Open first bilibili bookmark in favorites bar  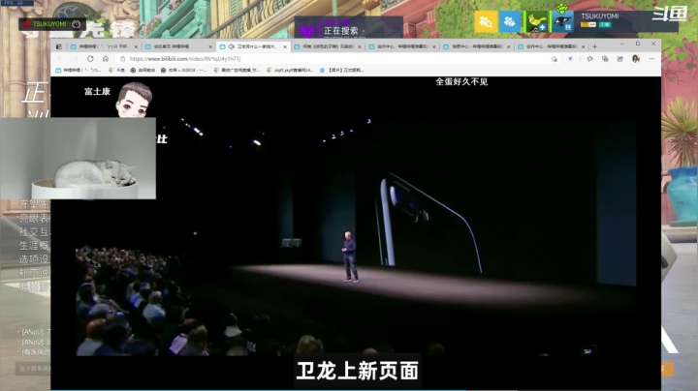78,71
